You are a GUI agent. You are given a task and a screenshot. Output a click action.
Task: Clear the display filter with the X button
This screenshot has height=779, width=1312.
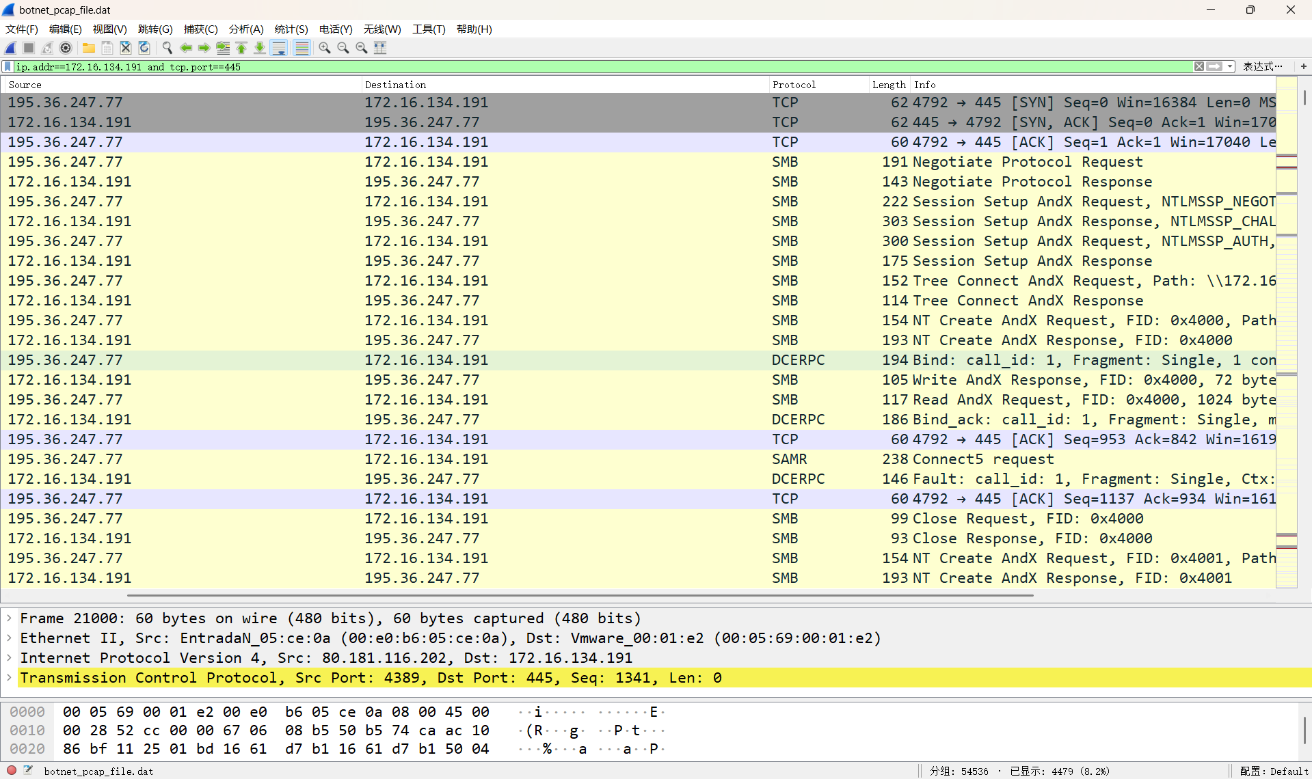point(1199,66)
